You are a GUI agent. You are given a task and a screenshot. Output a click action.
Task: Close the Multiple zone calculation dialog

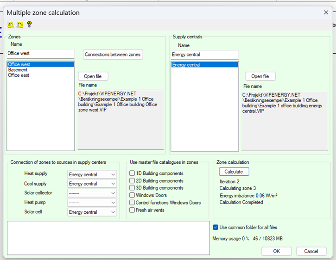326,12
